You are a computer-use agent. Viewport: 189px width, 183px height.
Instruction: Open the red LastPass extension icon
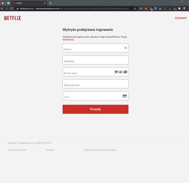pyautogui.click(x=146, y=9)
